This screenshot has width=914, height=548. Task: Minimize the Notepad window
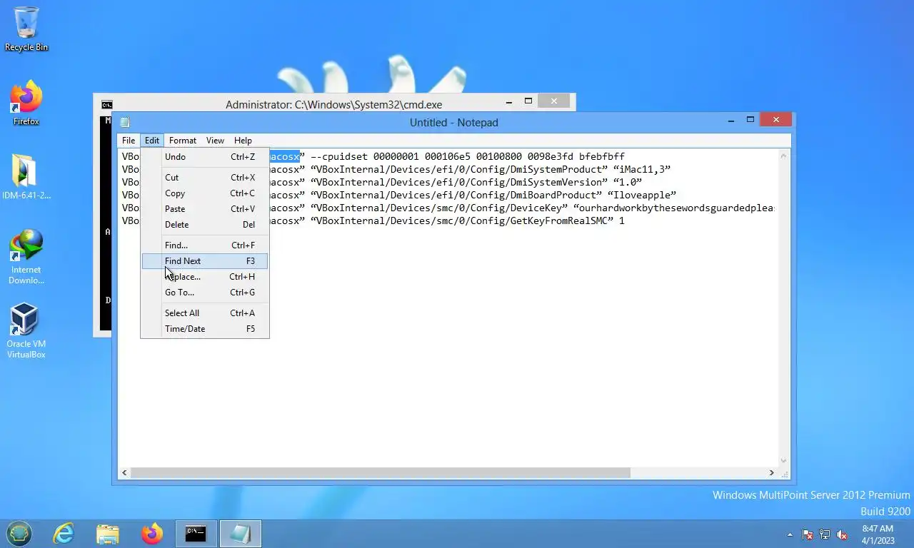tap(731, 121)
